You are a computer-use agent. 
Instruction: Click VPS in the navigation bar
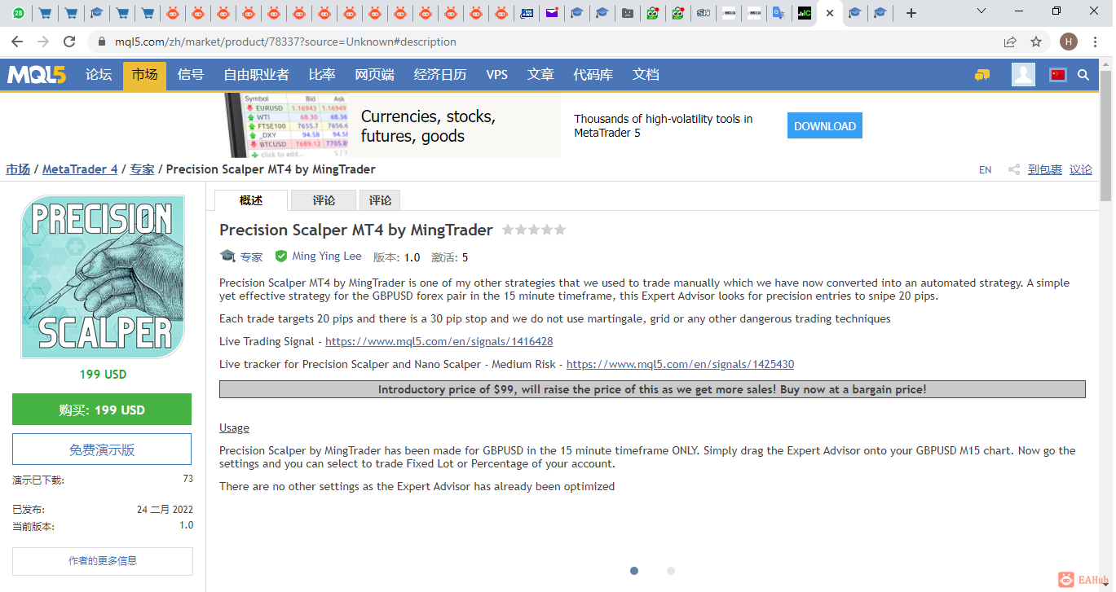pyautogui.click(x=497, y=75)
